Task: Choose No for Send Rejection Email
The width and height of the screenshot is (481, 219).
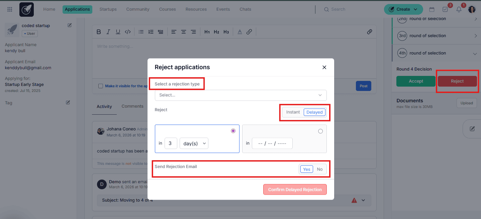Action: click(320, 169)
